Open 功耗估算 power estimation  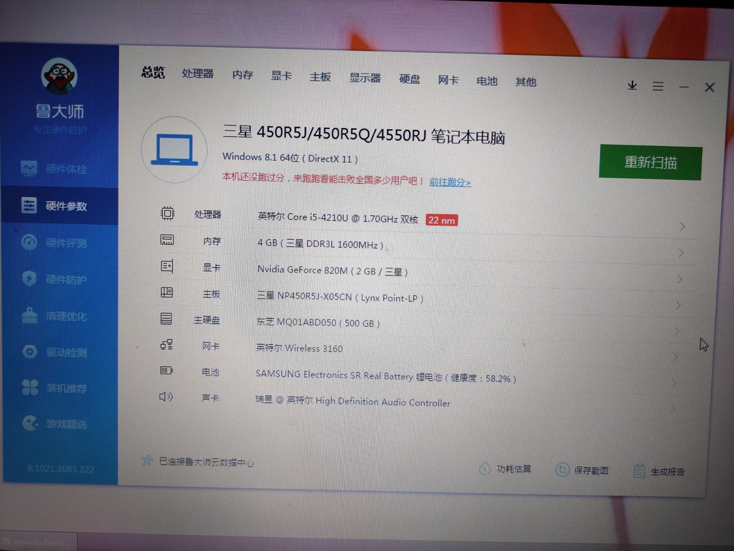(505, 468)
